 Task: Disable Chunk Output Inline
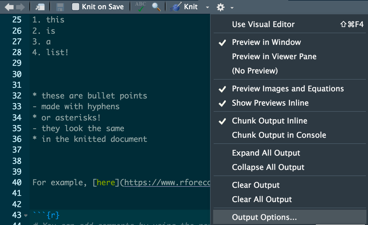pos(269,120)
